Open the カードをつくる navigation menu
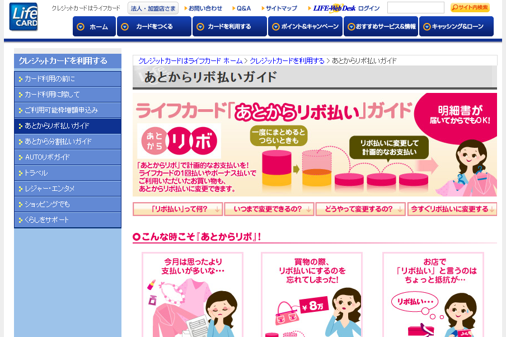 [154, 26]
